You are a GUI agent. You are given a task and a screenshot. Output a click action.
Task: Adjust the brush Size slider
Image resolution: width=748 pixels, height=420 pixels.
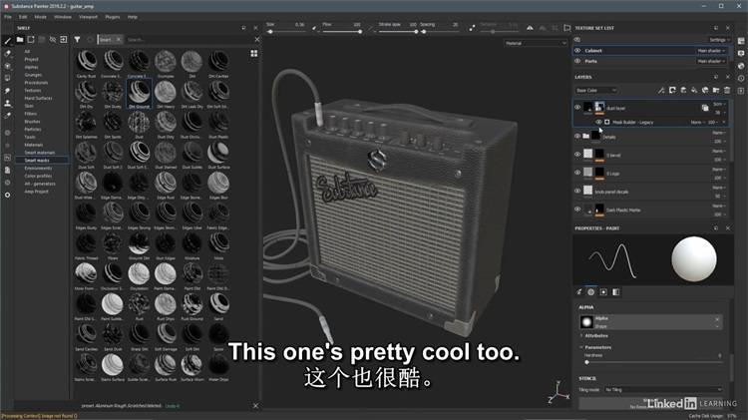pos(287,32)
